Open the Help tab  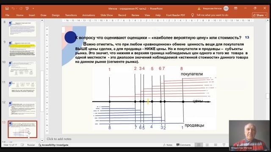click(x=158, y=15)
